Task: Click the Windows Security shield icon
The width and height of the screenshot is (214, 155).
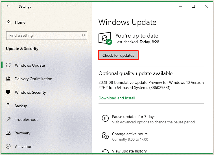Action: 8,92
